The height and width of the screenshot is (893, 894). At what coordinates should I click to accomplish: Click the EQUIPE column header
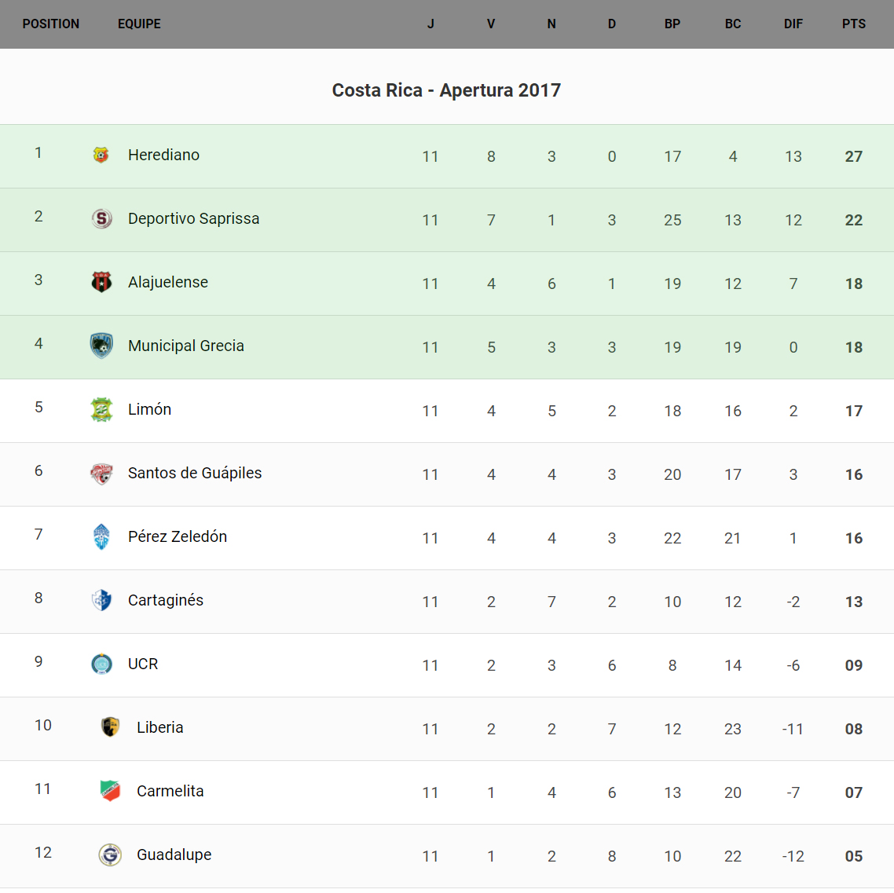(x=139, y=24)
